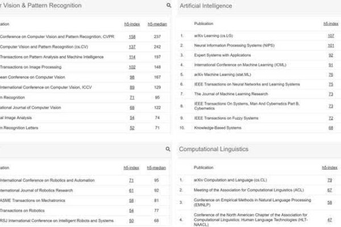The height and width of the screenshot is (227, 341).
Task: Click the search icon above the robotics publications table
Action: point(168,149)
